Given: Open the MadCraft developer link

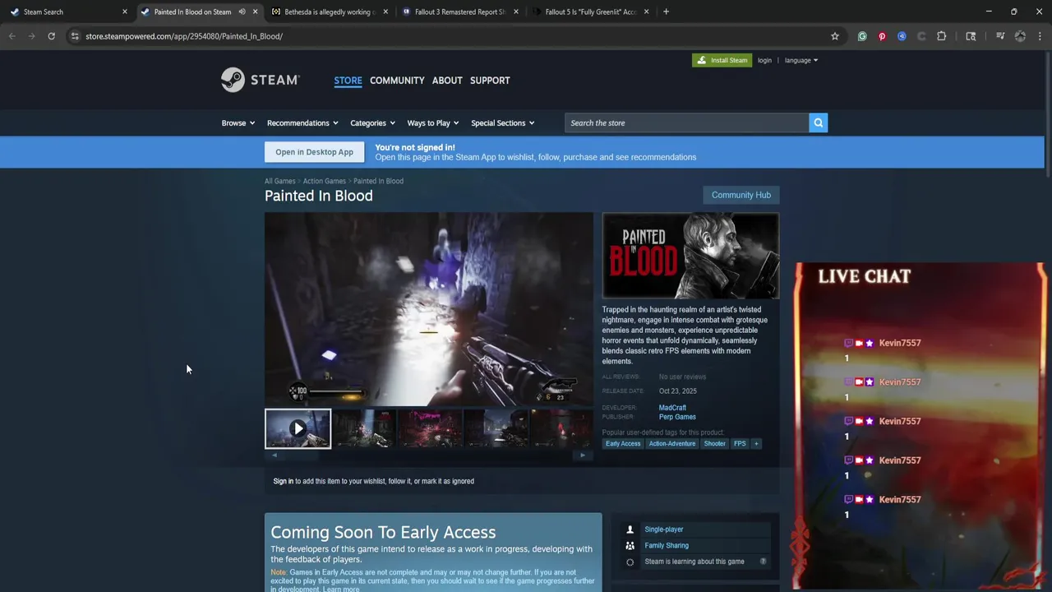Looking at the screenshot, I should pyautogui.click(x=671, y=408).
